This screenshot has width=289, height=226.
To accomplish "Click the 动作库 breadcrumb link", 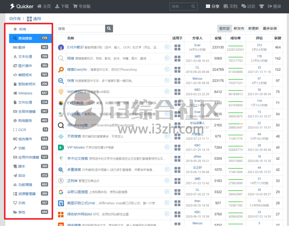I will [15, 19].
